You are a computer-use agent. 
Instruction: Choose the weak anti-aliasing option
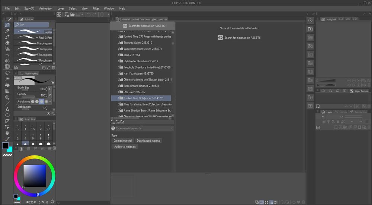[x=37, y=101]
